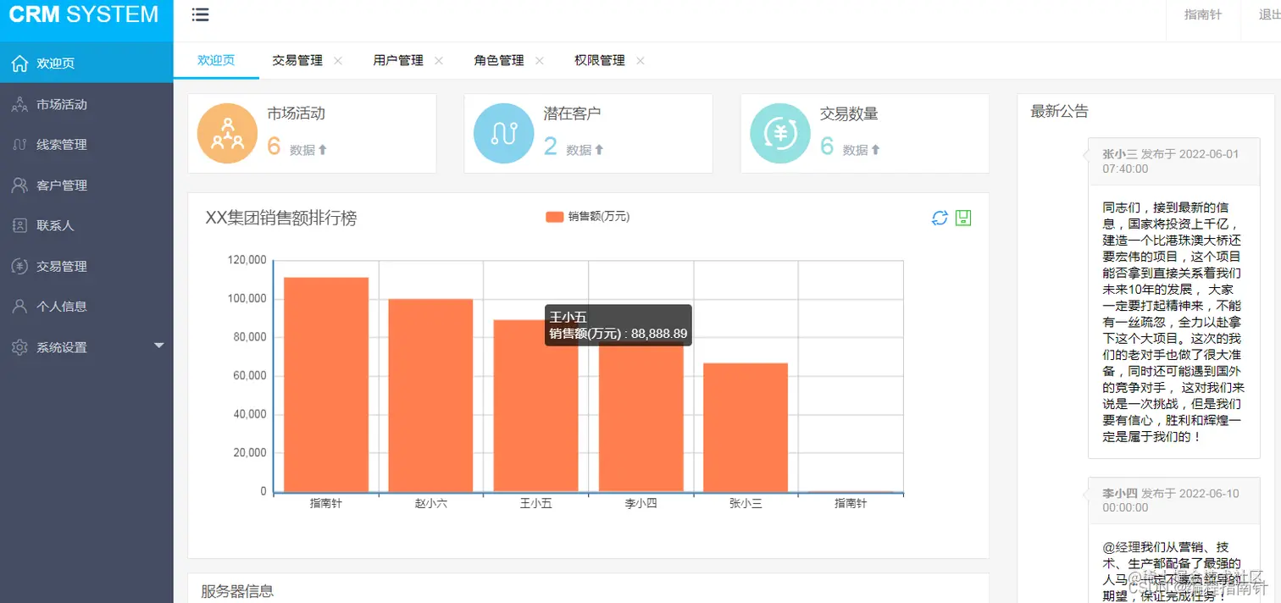
Task: Click the orange 市场活动 circle icon
Action: [x=227, y=133]
